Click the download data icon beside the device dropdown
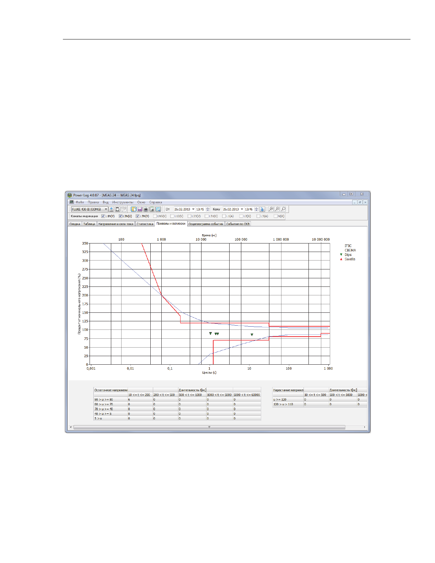 pos(111,209)
